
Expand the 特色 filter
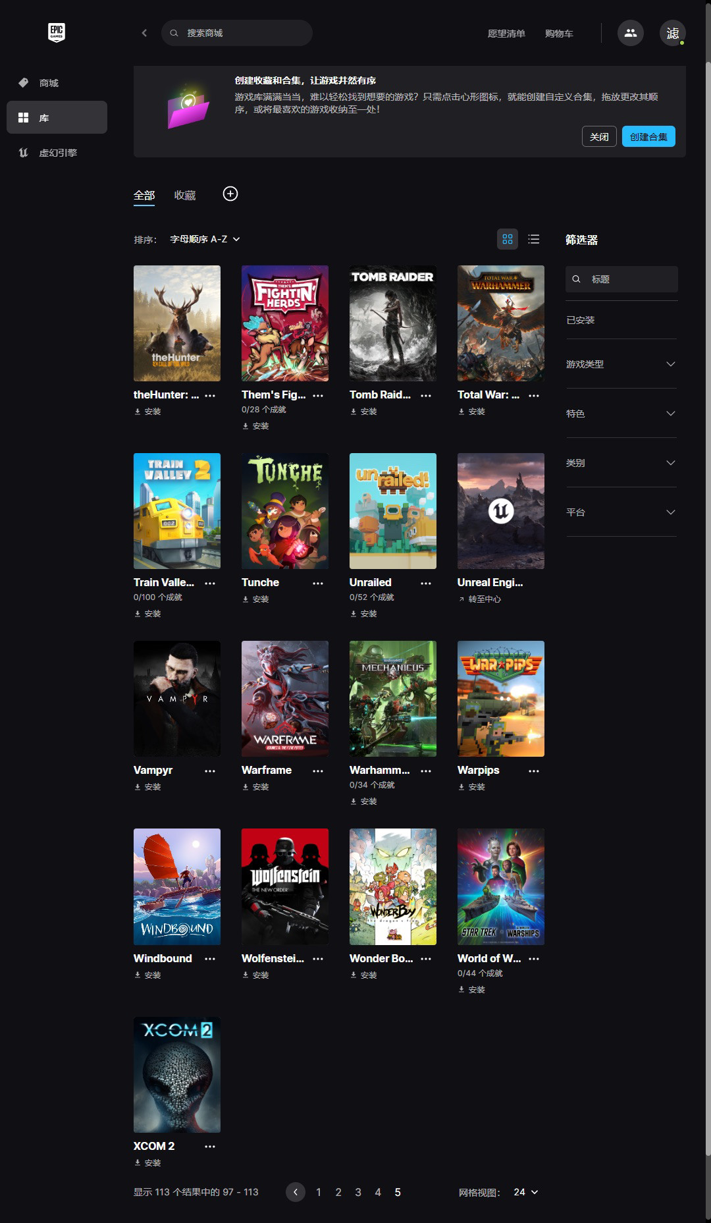point(621,414)
